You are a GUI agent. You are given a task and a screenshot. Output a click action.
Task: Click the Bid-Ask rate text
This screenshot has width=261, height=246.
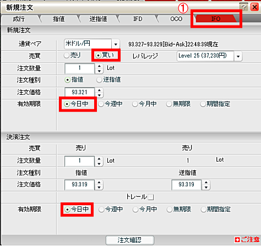click(173, 44)
